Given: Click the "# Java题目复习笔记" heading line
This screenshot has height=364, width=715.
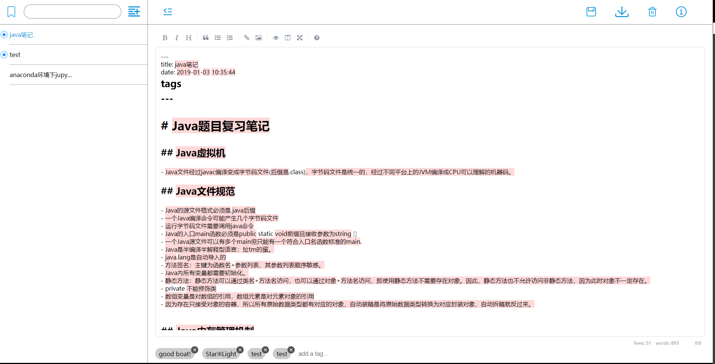Looking at the screenshot, I should point(215,126).
